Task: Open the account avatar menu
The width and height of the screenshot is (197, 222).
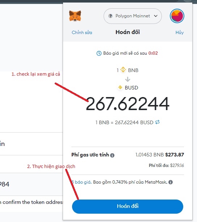Action: [177, 16]
